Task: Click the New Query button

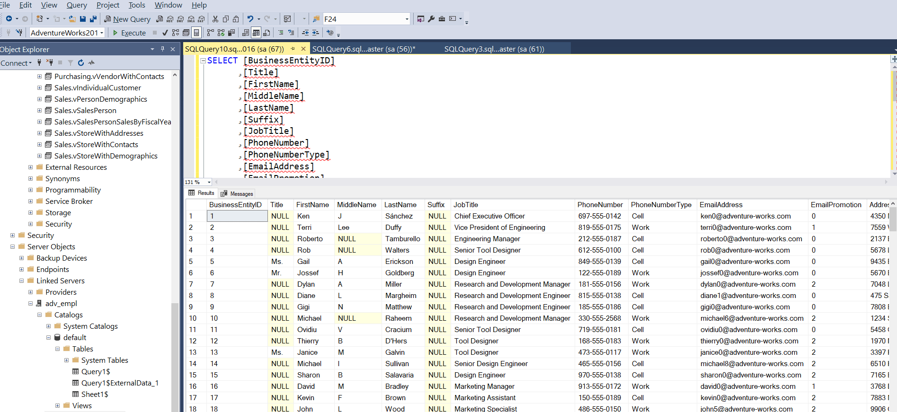Action: (127, 19)
